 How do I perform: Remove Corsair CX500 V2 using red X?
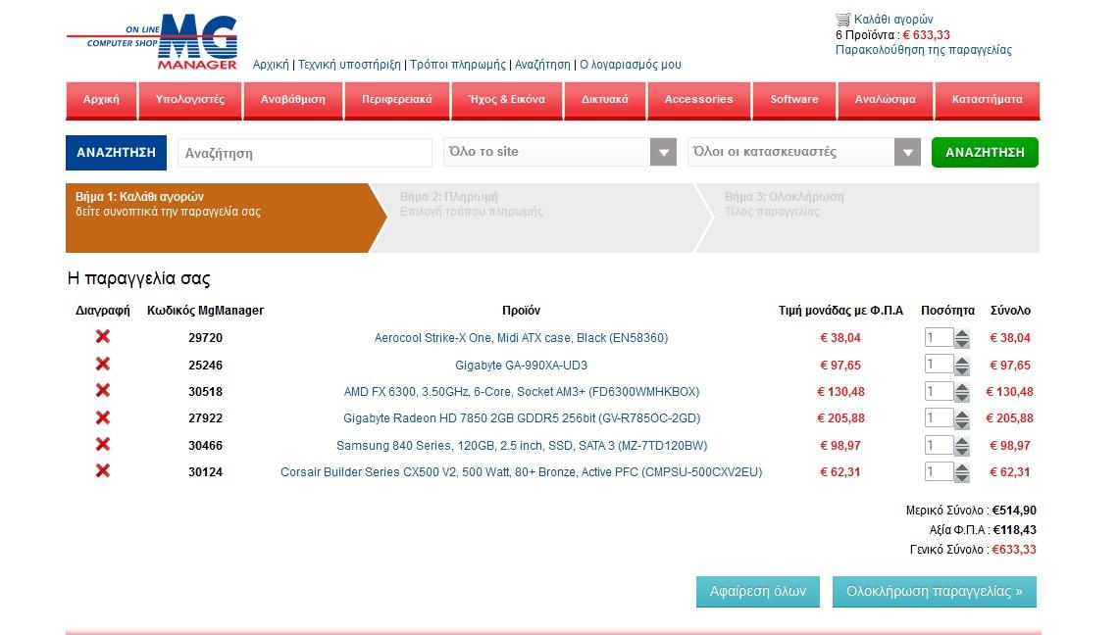[103, 470]
